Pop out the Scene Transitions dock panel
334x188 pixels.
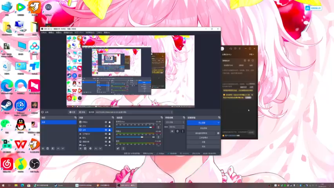(x=184, y=118)
